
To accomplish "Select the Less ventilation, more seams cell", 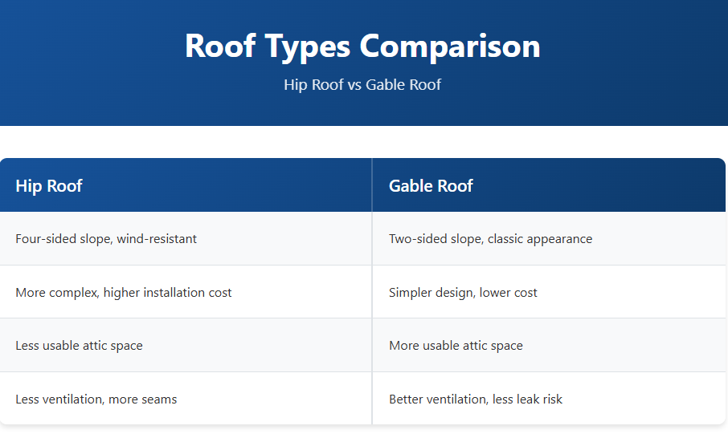I will pyautogui.click(x=96, y=399).
